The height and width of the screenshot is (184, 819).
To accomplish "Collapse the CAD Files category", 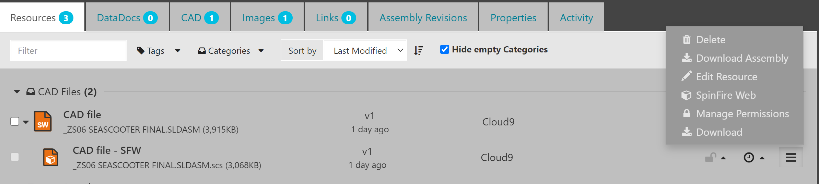I will coord(17,92).
